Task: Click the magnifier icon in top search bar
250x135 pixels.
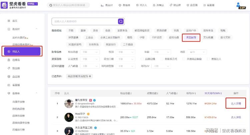Action: coord(51,5)
